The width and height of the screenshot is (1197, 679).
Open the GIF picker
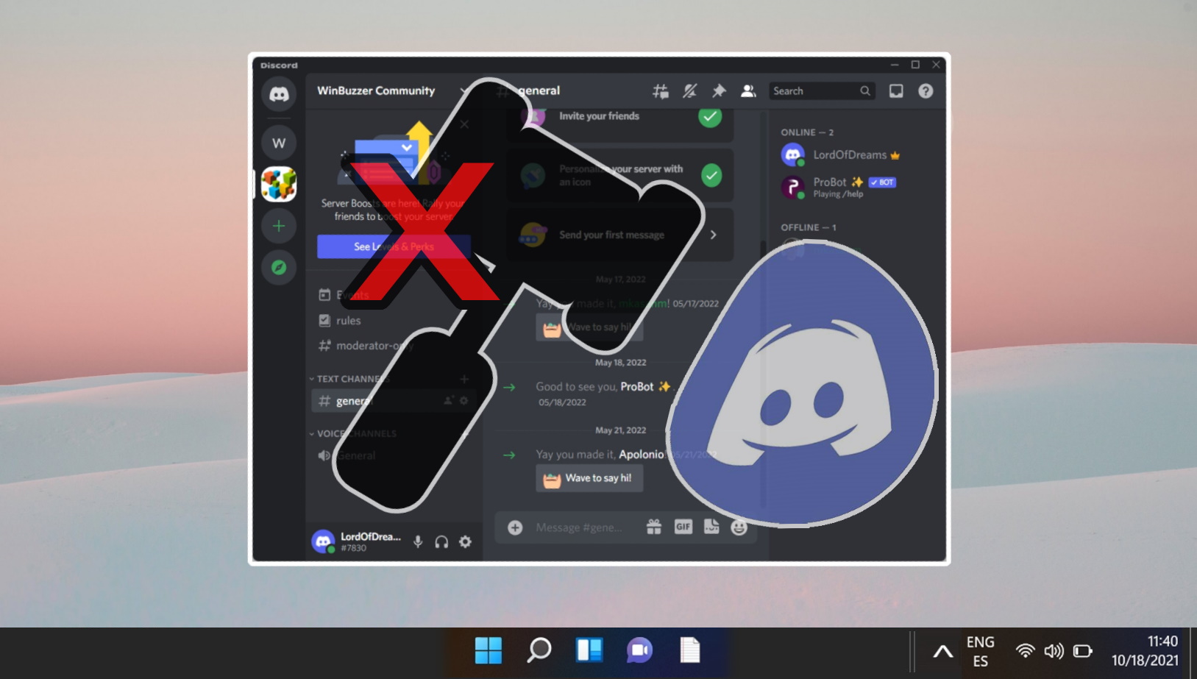point(683,527)
